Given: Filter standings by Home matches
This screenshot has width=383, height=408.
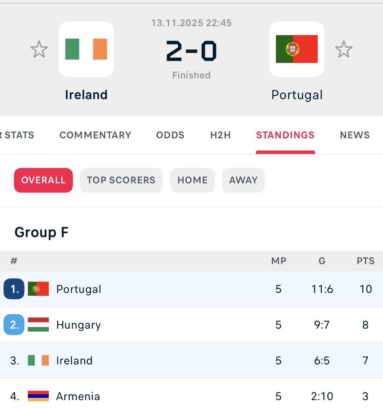Looking at the screenshot, I should 192,180.
